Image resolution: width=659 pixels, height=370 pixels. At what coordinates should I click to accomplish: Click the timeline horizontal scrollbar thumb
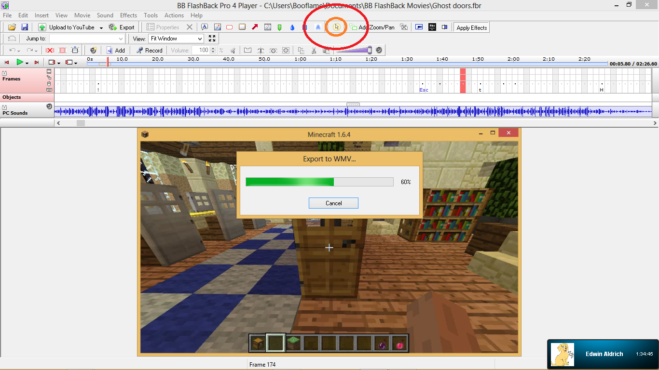click(x=81, y=123)
